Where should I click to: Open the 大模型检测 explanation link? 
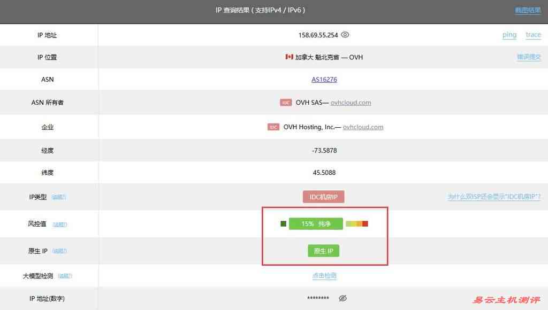(x=65, y=276)
